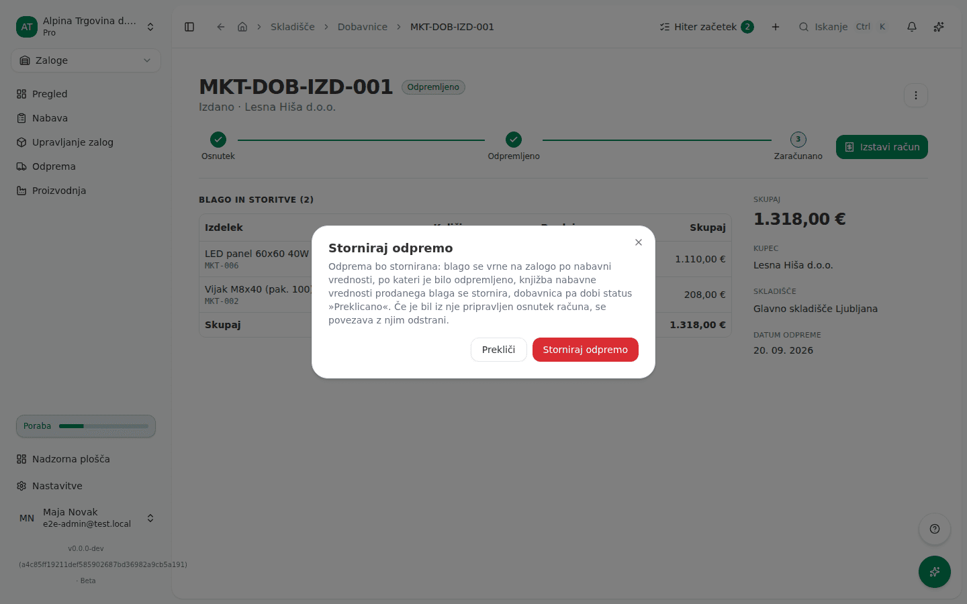Open Odprema in the sidebar
Screen dimensions: 967x604
click(x=86, y=166)
